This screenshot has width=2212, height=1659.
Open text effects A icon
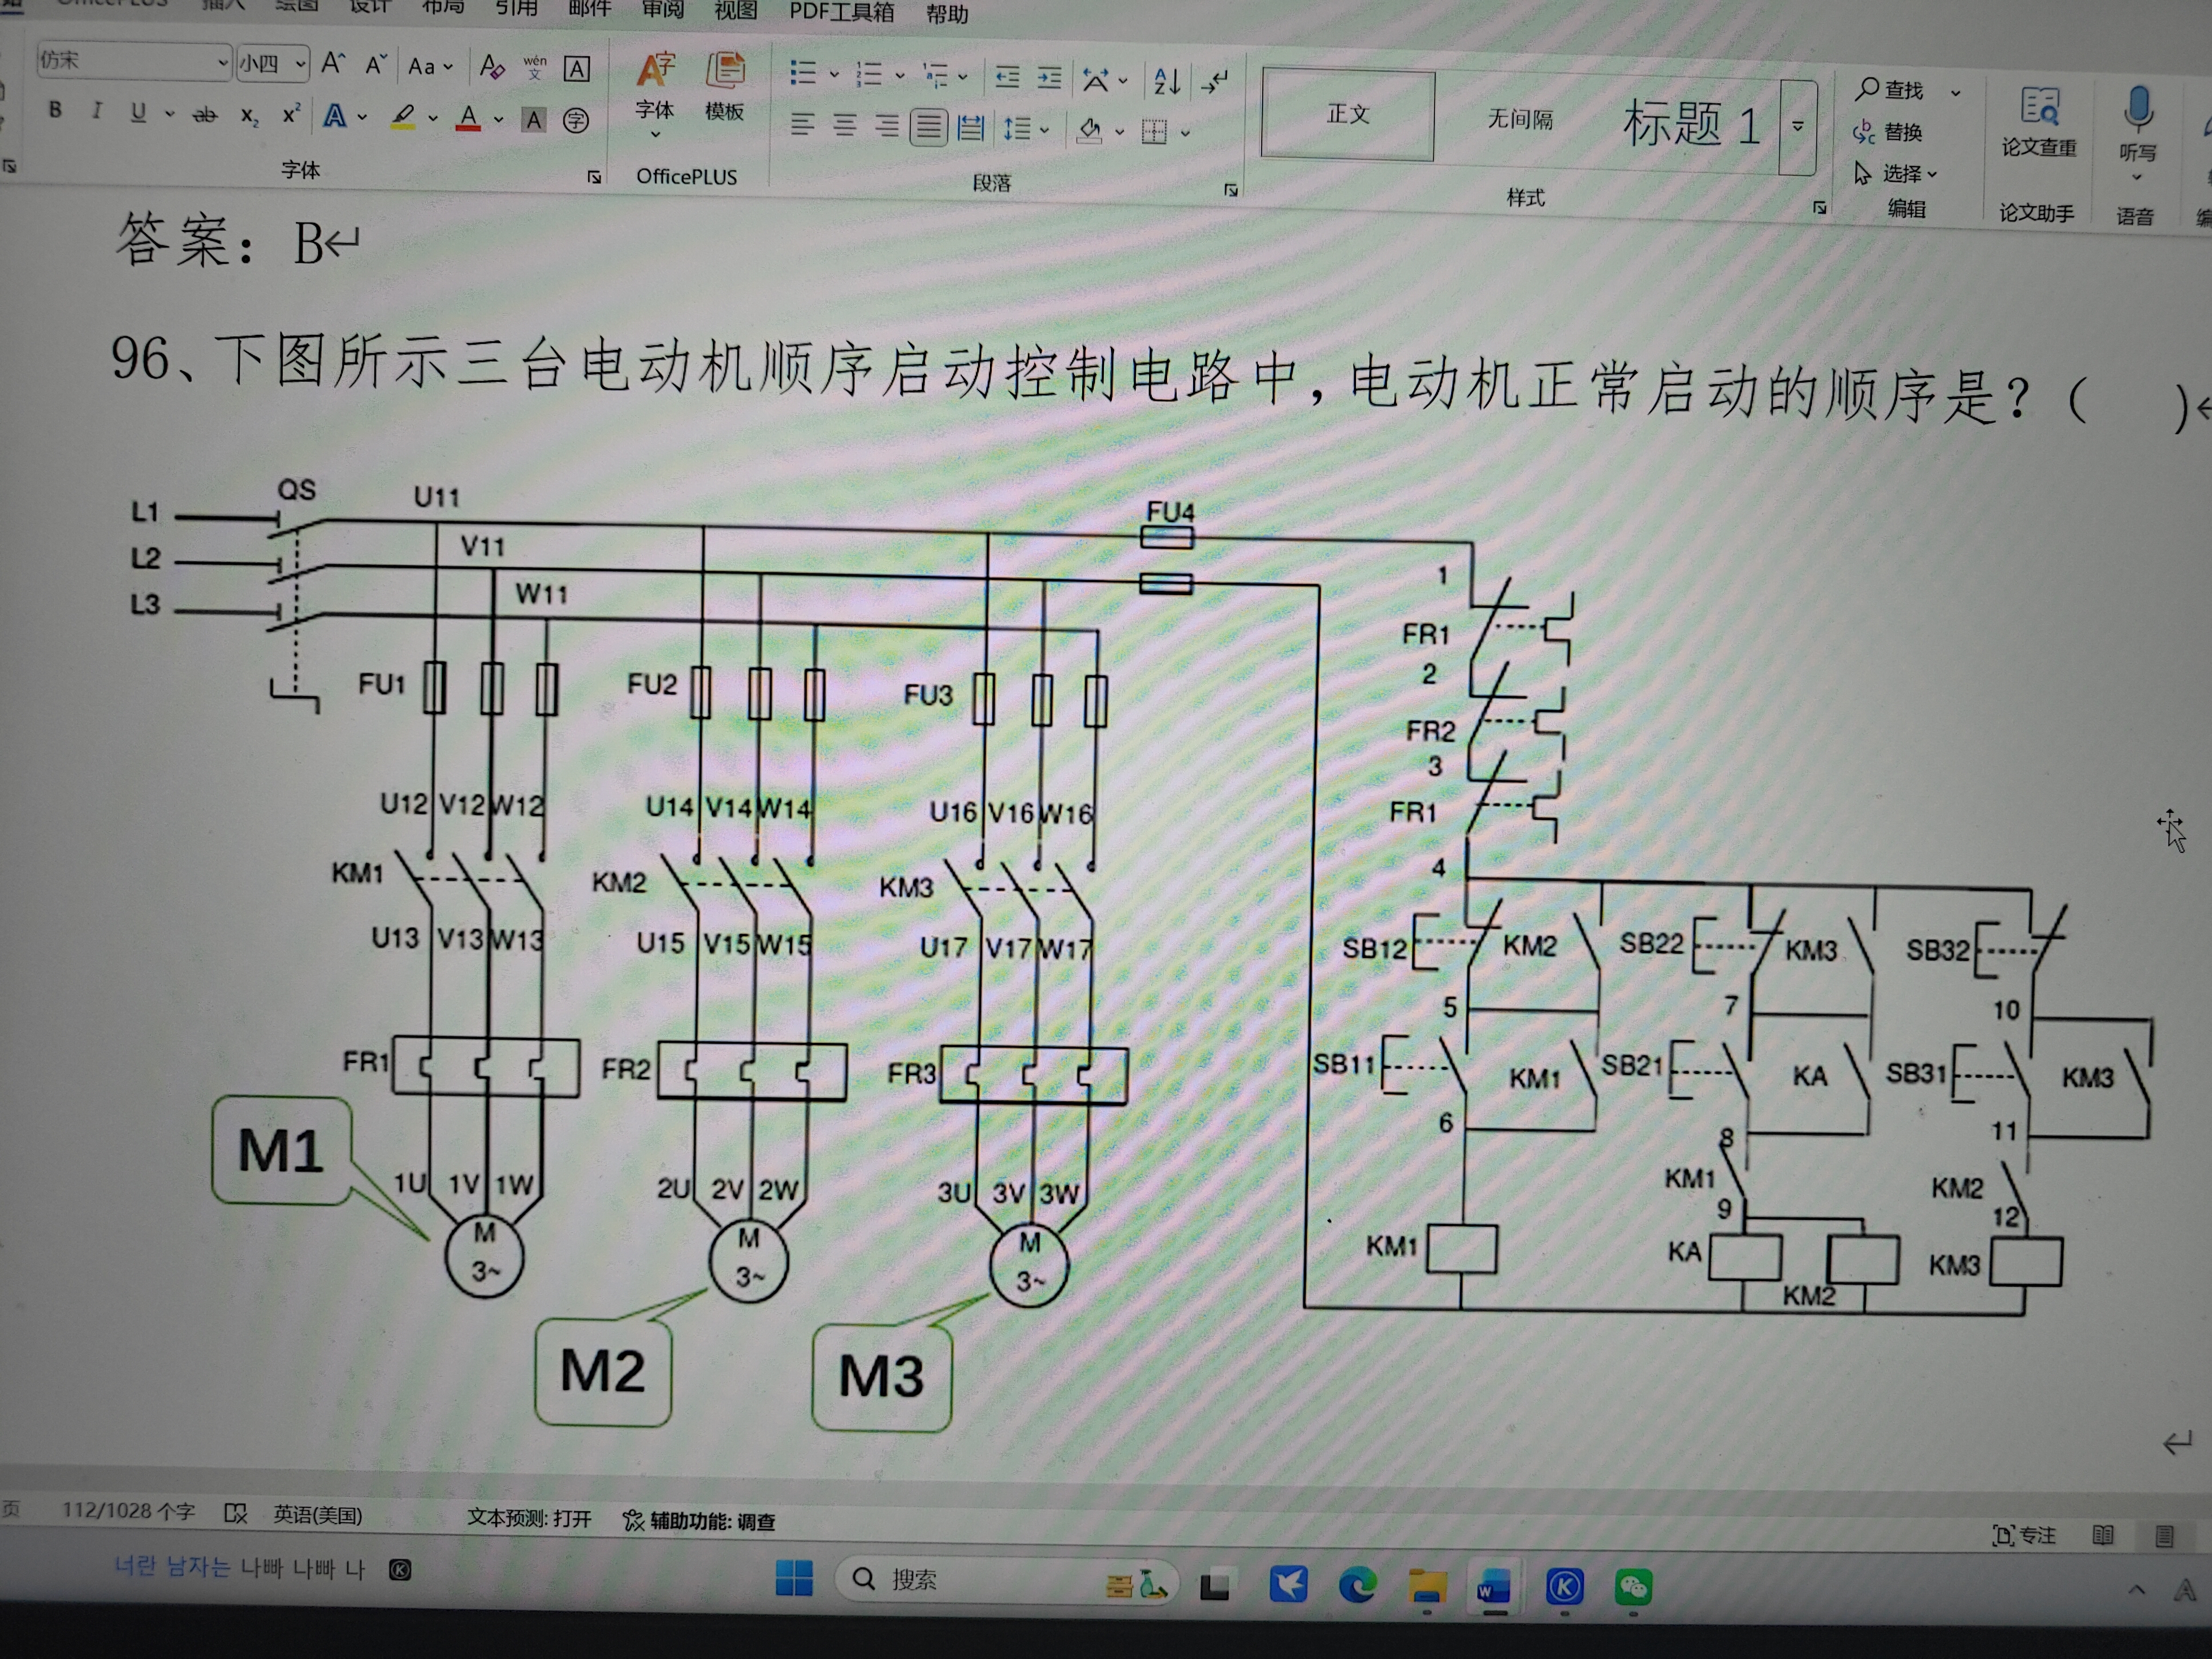pyautogui.click(x=334, y=116)
